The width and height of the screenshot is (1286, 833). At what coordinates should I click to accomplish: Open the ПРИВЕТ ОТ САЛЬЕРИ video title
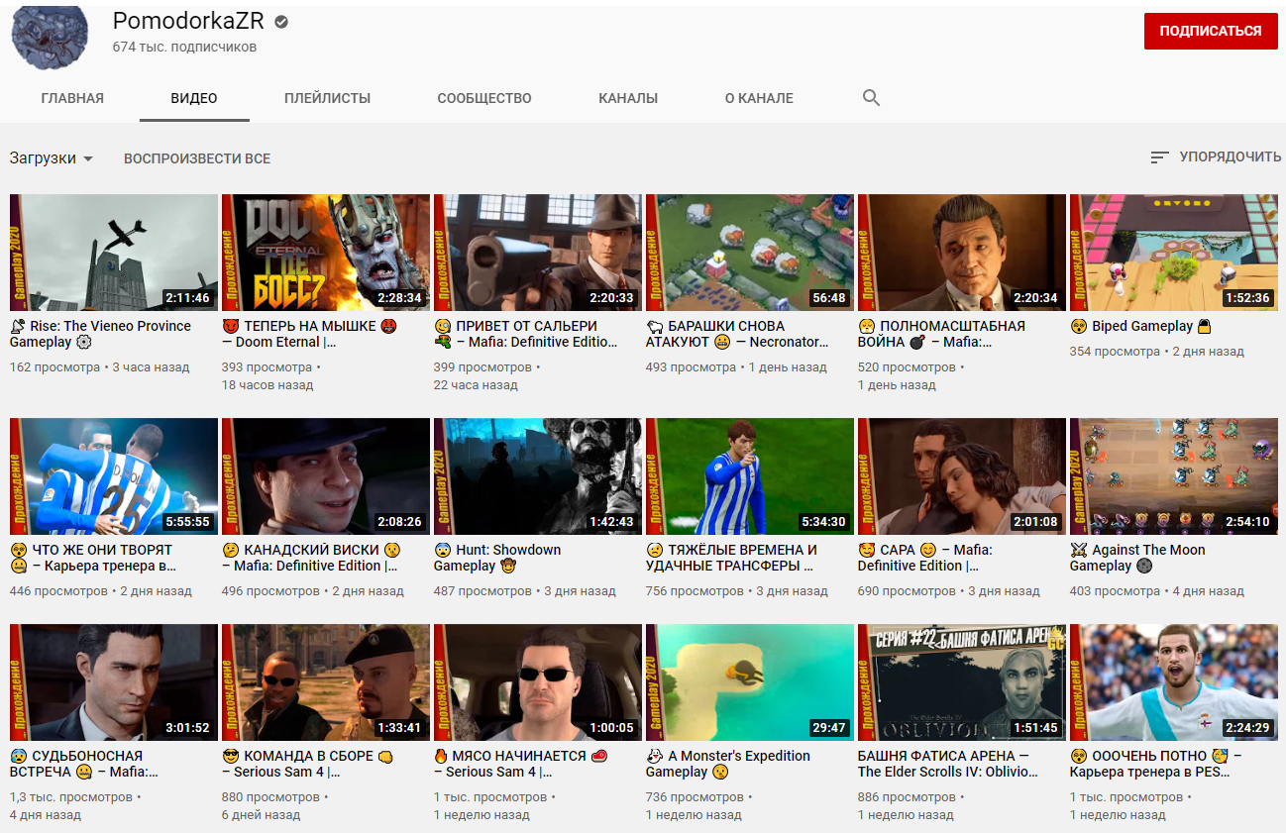526,334
